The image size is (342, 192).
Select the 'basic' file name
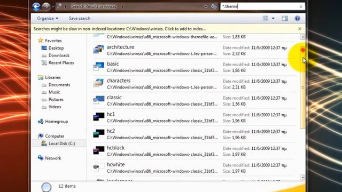pyautogui.click(x=113, y=64)
